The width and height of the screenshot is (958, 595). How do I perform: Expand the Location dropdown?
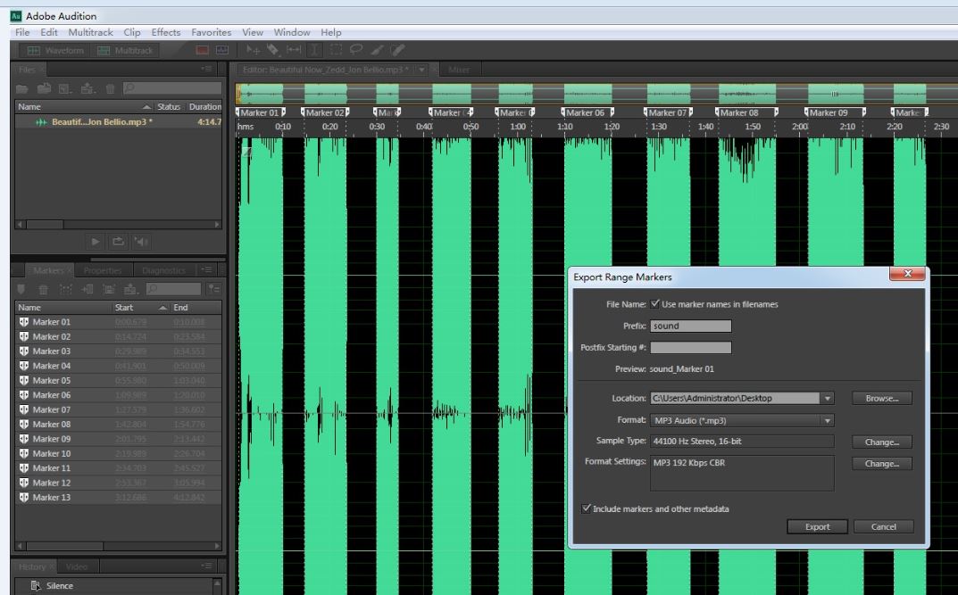click(828, 399)
